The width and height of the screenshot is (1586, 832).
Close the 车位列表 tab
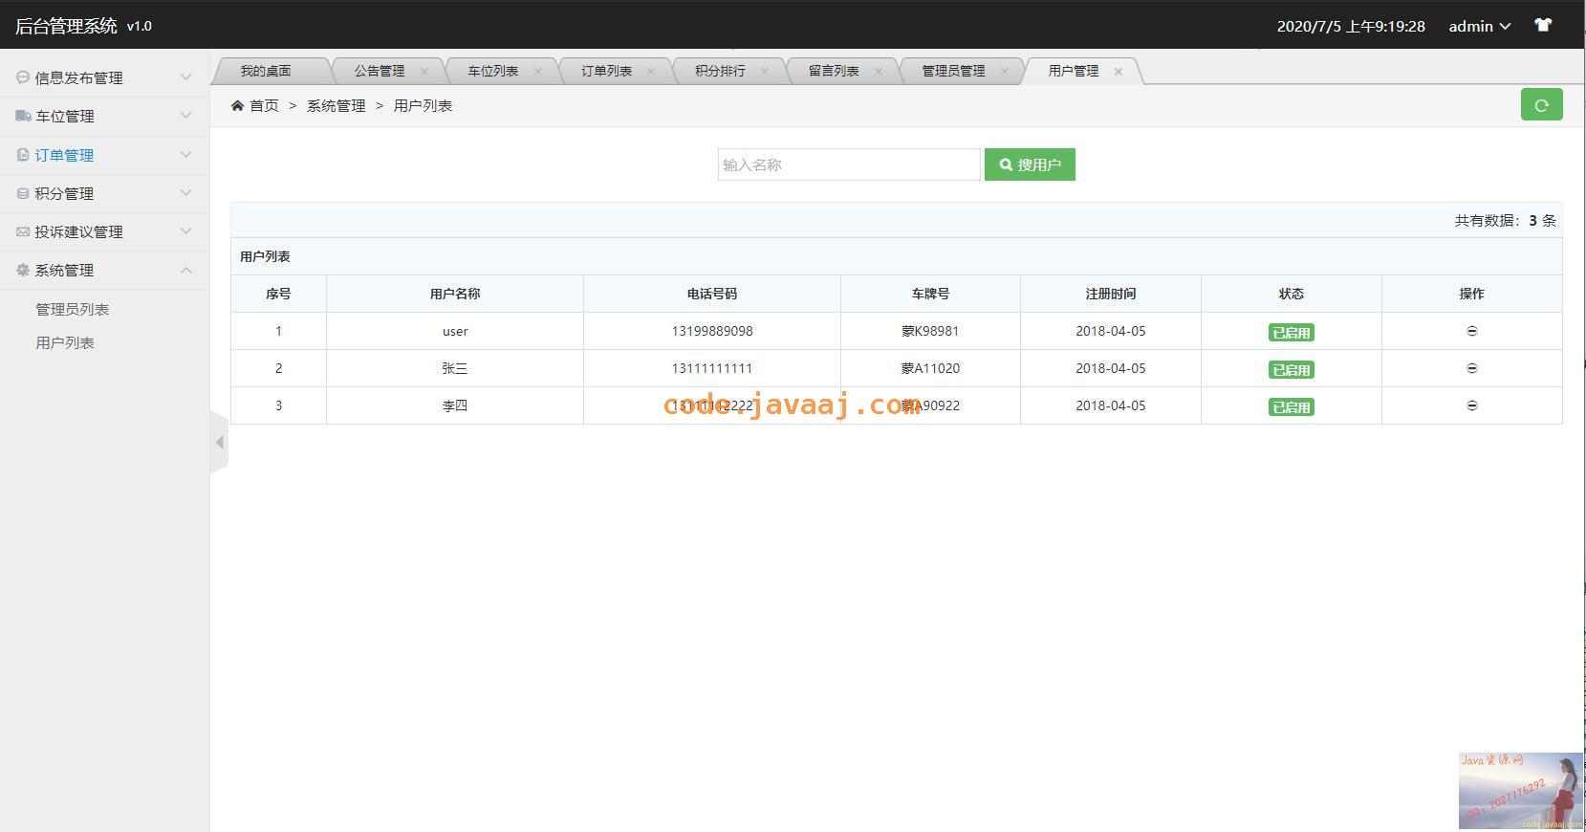coord(538,71)
